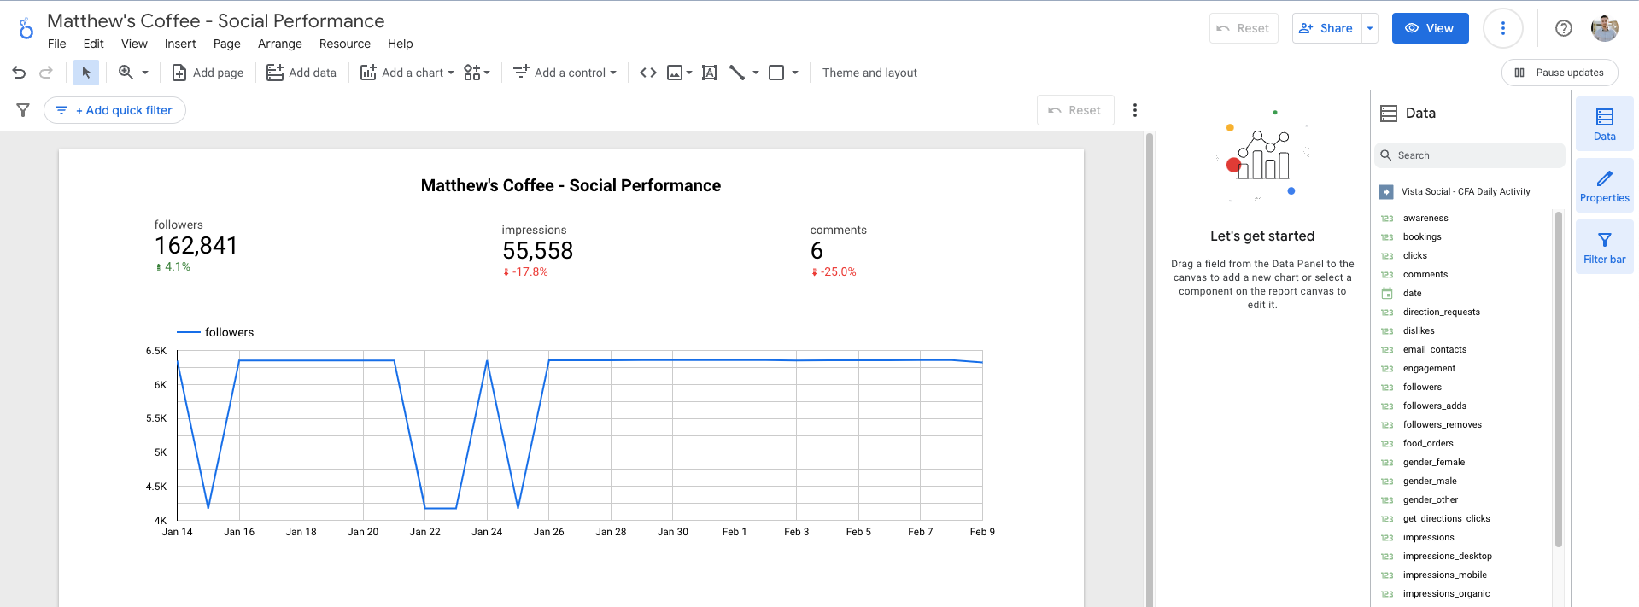Expand the image tool dropdown arrow
1639x607 pixels.
coord(689,73)
